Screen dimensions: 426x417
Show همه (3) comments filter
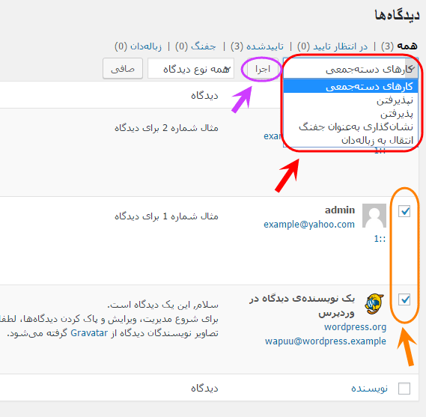click(x=399, y=46)
